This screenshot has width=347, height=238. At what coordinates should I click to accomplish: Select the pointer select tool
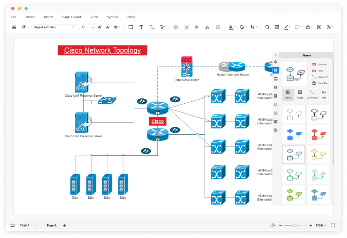[x=162, y=27]
